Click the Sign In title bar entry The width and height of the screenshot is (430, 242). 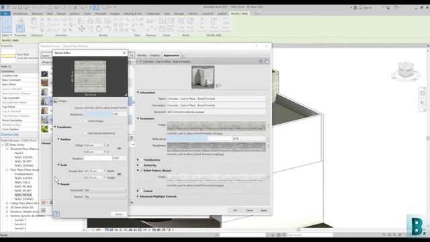coord(365,7)
